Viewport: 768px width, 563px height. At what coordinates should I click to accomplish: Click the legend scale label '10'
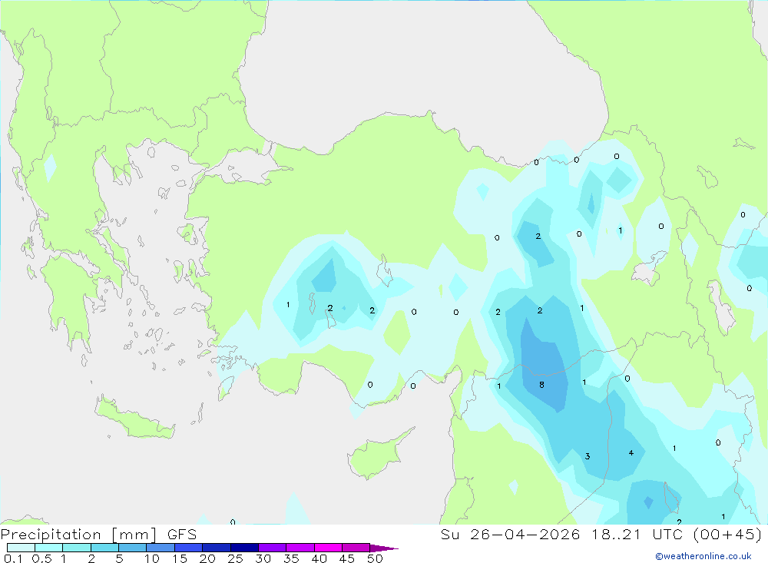(152, 558)
